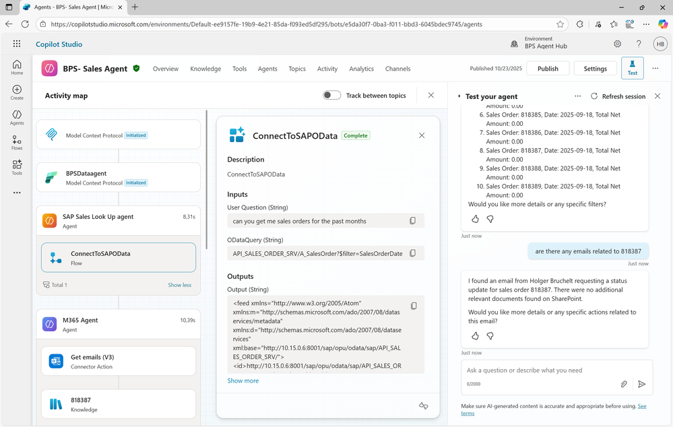Switch to the Knowledge tab

tap(205, 69)
